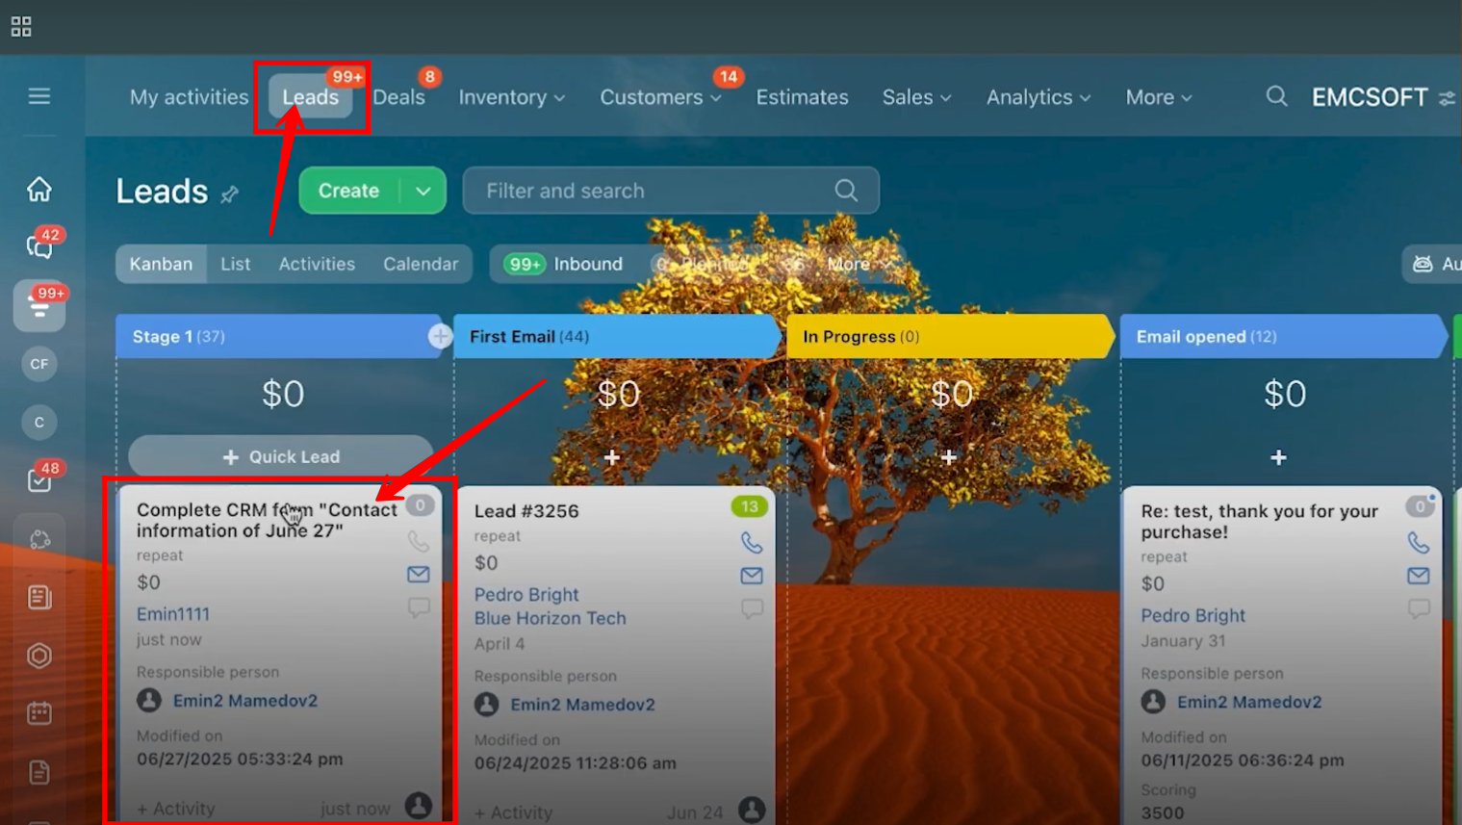
Task: Open chat icon with 42 badge
Action: click(x=39, y=247)
